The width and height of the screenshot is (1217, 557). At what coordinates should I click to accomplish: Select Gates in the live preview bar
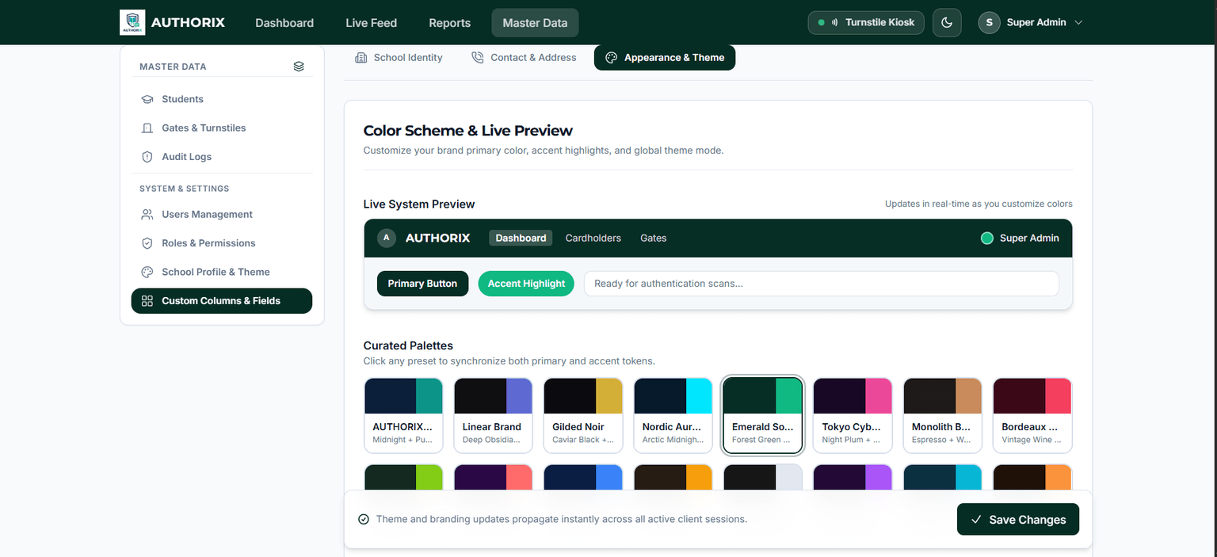[x=654, y=238]
